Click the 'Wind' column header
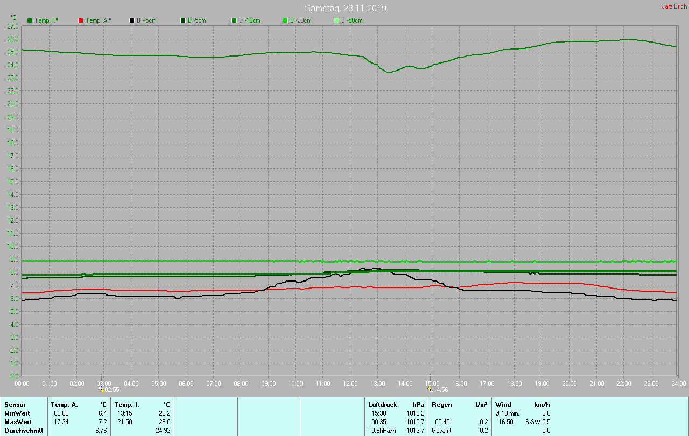Screen dimensions: 689x436 pos(503,405)
